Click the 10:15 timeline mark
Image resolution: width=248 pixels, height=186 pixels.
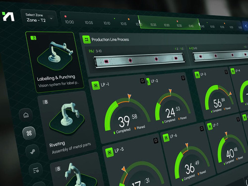(124, 24)
